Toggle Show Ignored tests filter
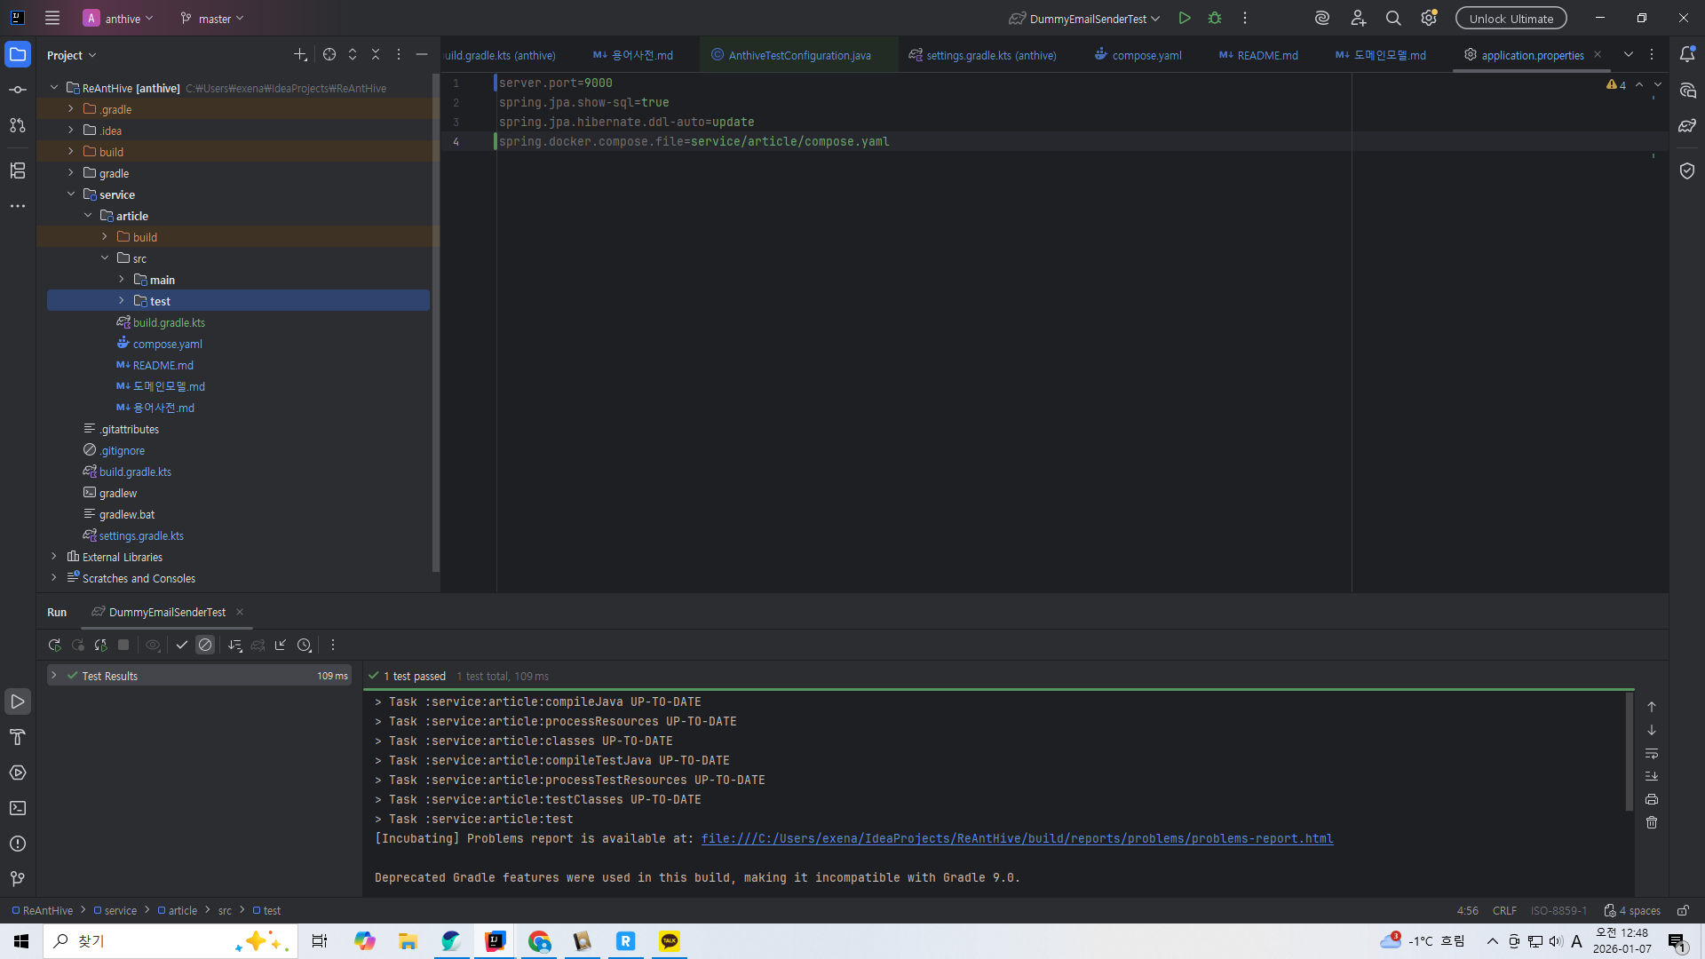This screenshot has width=1705, height=959. tap(205, 646)
